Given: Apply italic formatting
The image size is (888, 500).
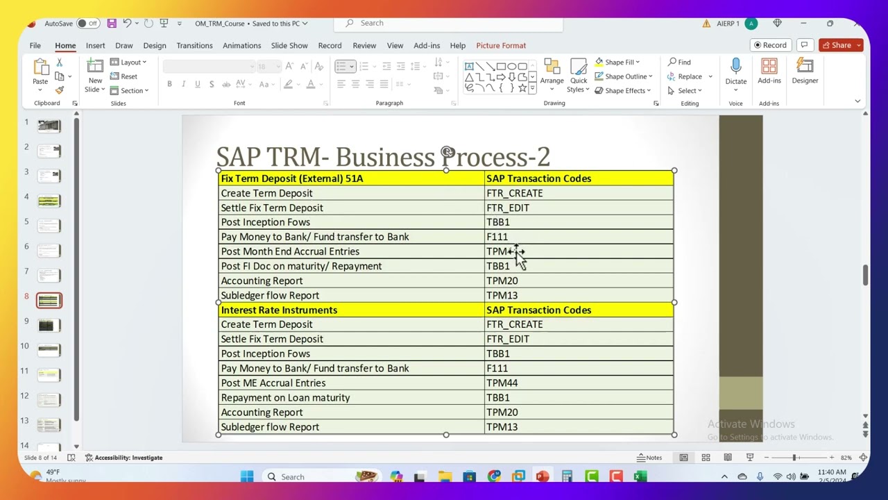Looking at the screenshot, I should pyautogui.click(x=183, y=84).
